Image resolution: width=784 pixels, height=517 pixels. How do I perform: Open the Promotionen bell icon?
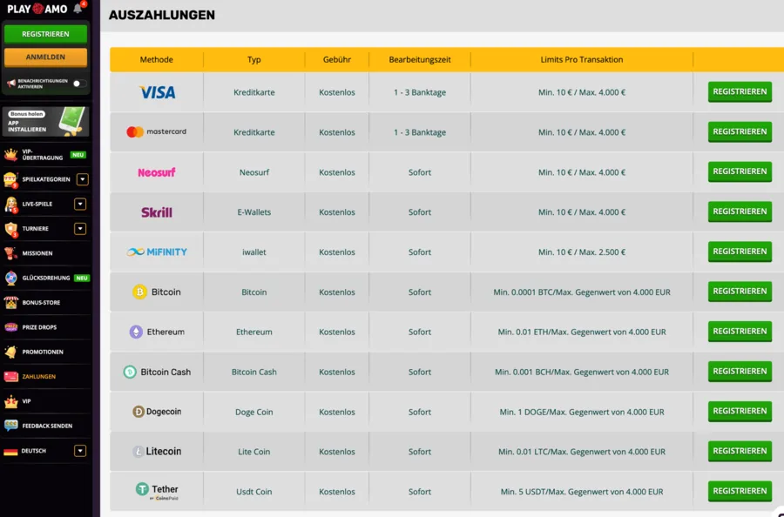[x=11, y=352]
